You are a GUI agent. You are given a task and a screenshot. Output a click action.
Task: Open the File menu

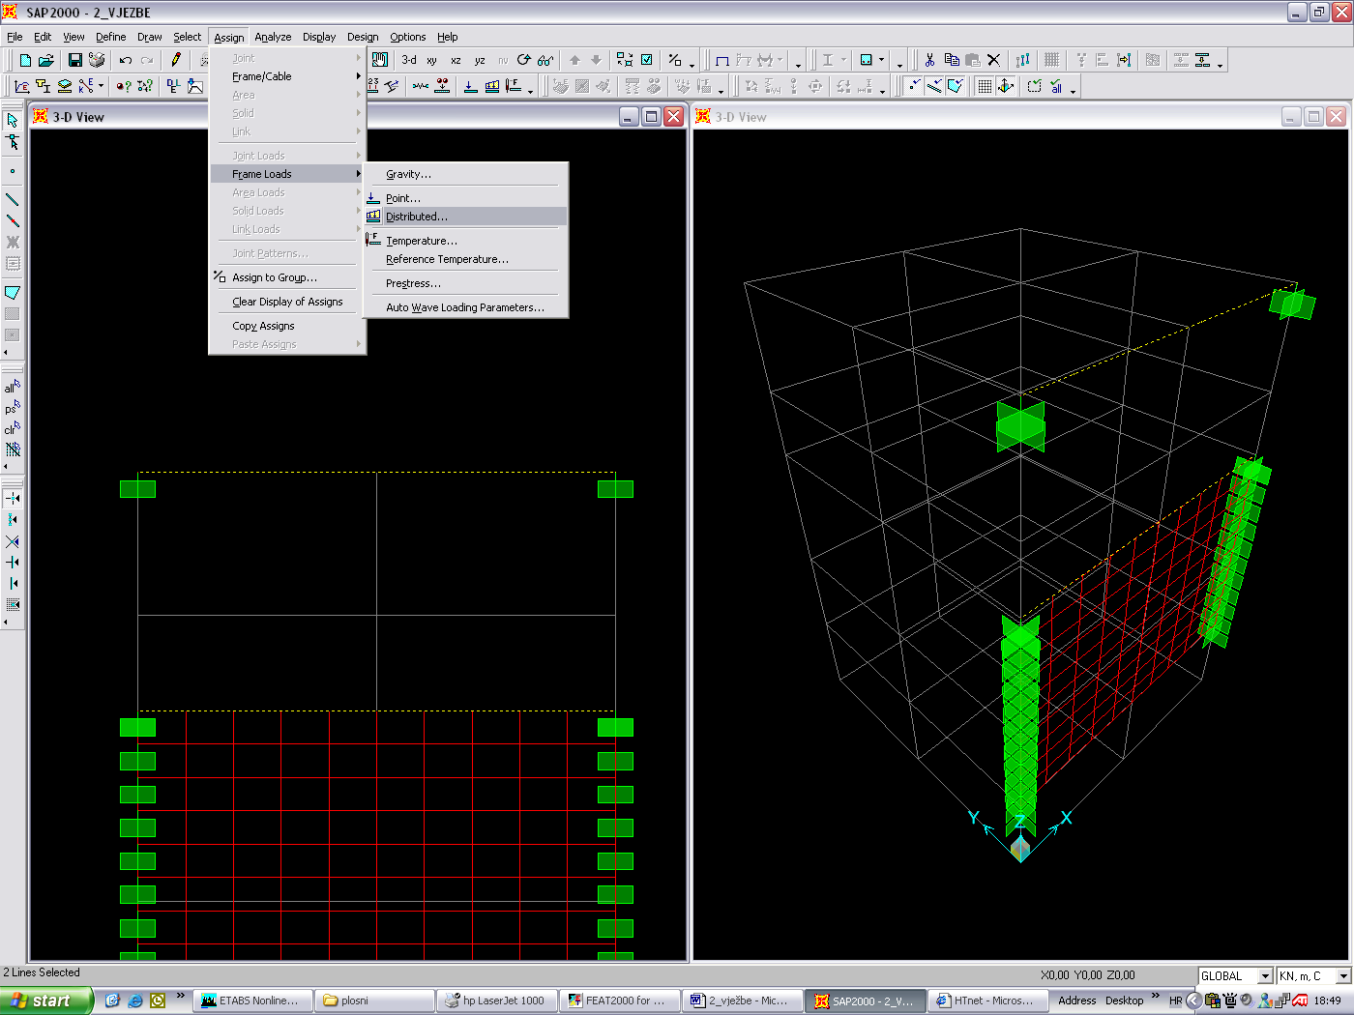[x=15, y=37]
